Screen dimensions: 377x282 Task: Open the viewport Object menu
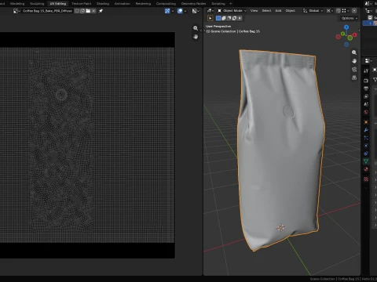tap(290, 11)
